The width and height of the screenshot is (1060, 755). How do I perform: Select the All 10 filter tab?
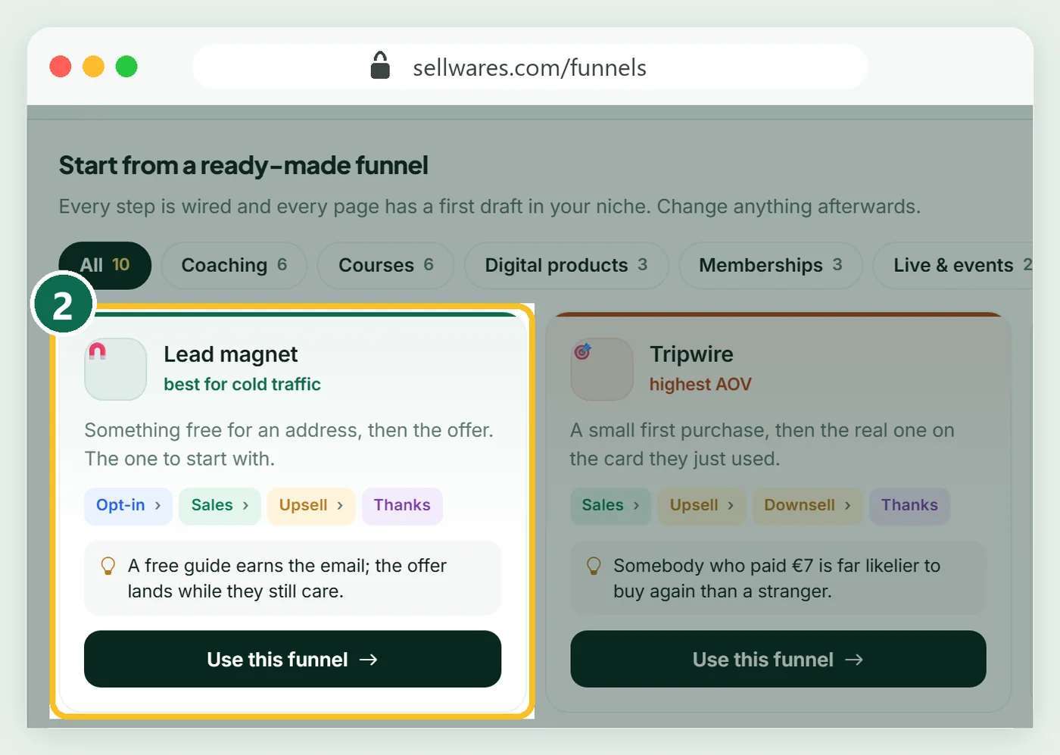point(105,265)
